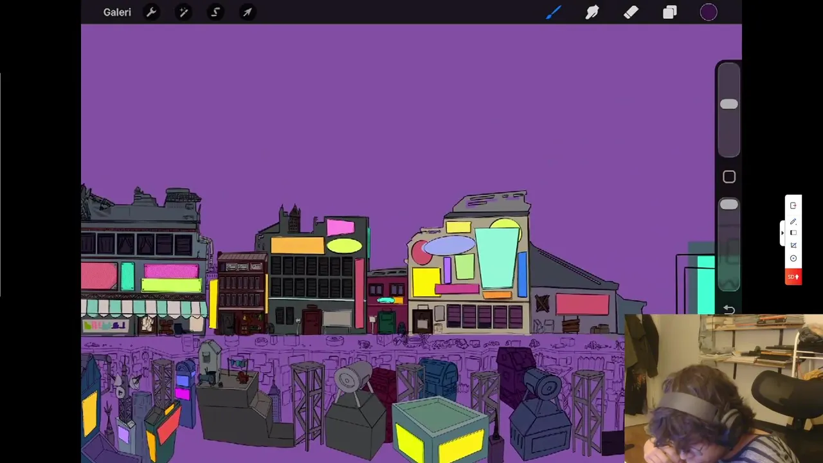Click the exit icon in recorder toolbar
The image size is (823, 463).
pyautogui.click(x=793, y=206)
